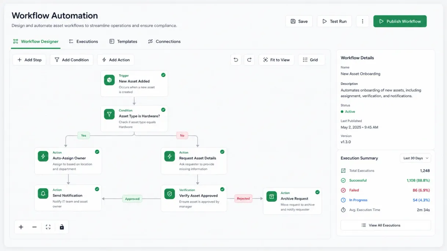The image size is (447, 251).
Task: Open the Connections tab
Action: tap(164, 41)
